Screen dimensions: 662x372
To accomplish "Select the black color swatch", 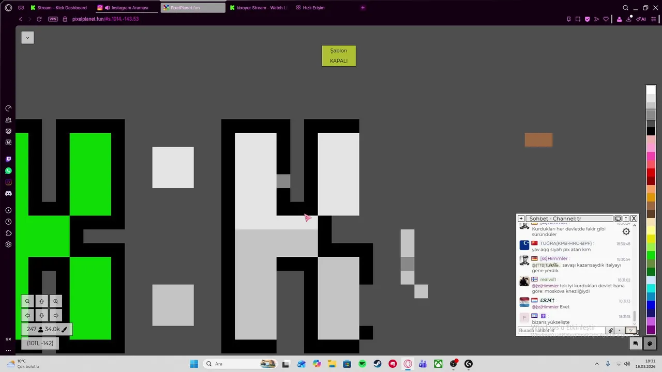I will pyautogui.click(x=651, y=131).
